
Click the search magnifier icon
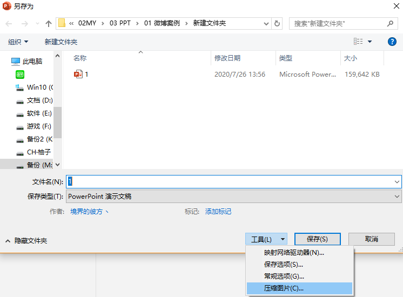tap(390, 24)
